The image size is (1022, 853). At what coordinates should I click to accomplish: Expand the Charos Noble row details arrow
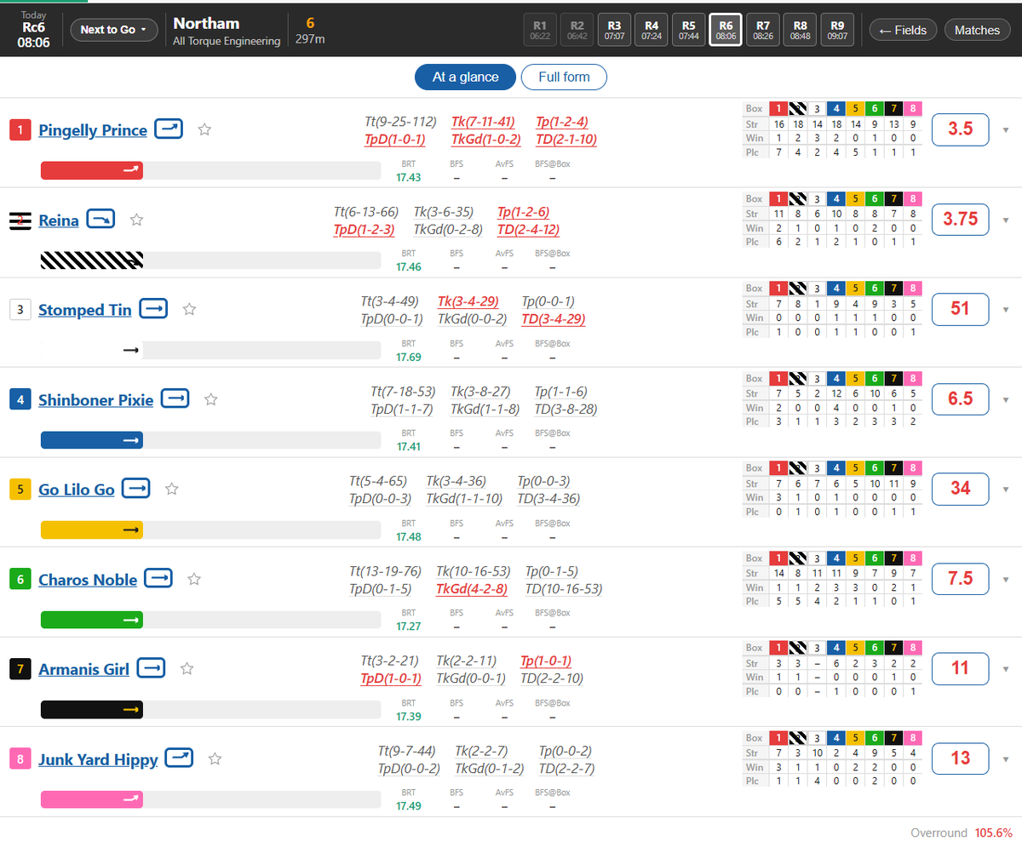coord(1006,580)
